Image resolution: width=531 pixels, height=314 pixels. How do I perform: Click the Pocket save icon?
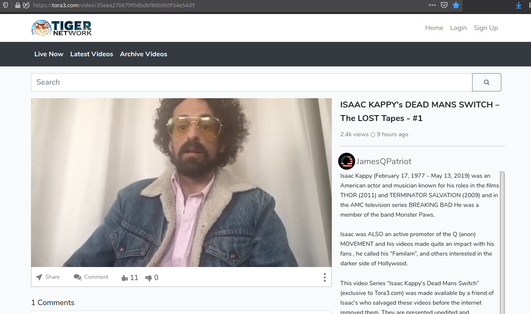[444, 5]
